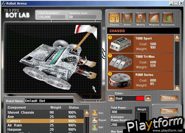Click the Status column header

(x=74, y=107)
